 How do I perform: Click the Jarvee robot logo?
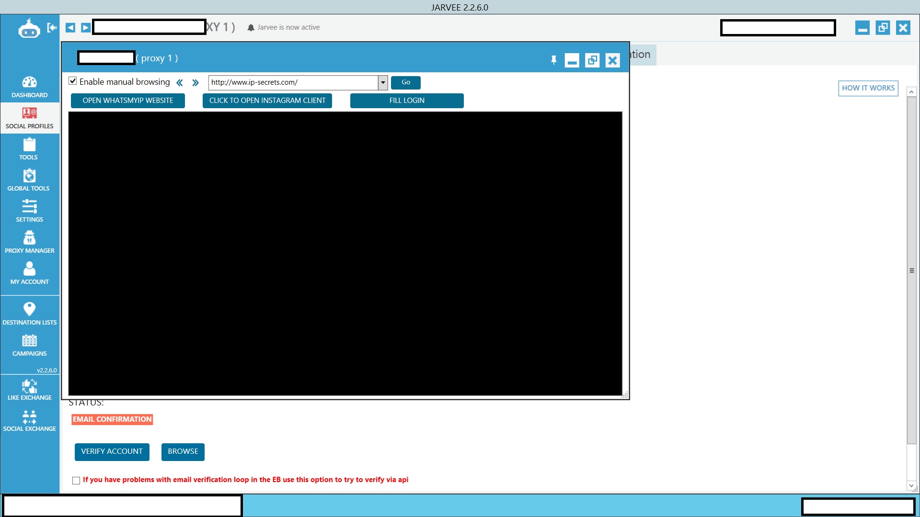[x=29, y=28]
